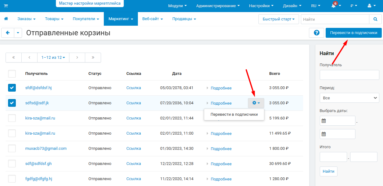383x186 pixels.
Task: Open the Период dropdown set to Все
Action: pyautogui.click(x=349, y=98)
